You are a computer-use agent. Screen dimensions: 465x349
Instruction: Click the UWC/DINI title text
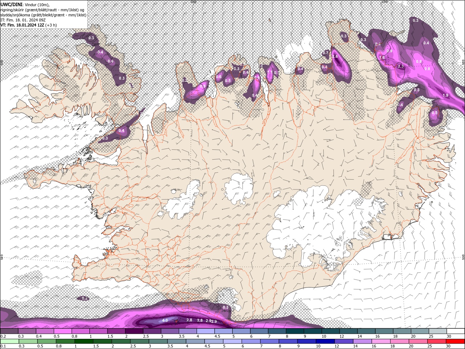(x=11, y=4)
